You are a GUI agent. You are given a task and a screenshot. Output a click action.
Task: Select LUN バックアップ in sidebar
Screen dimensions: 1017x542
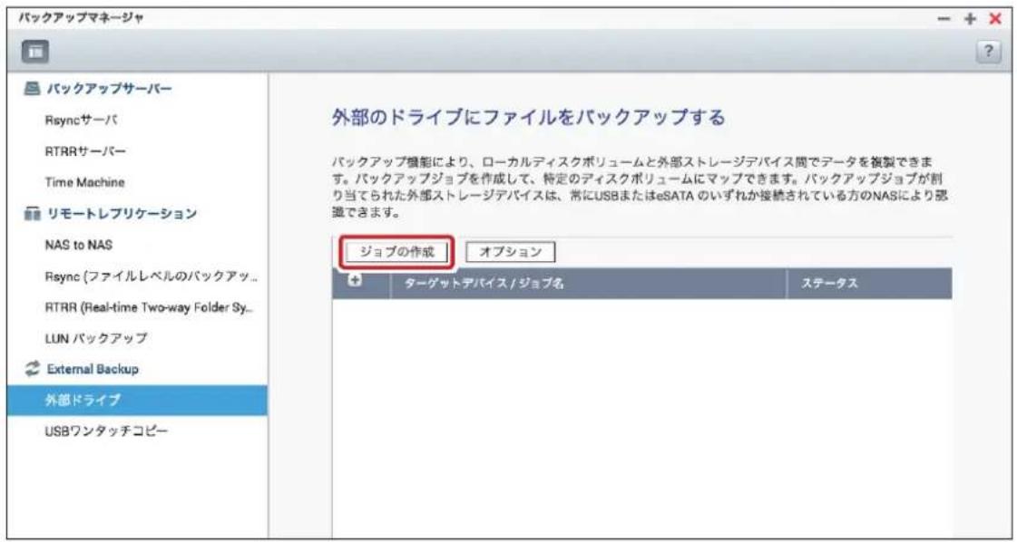(x=95, y=338)
